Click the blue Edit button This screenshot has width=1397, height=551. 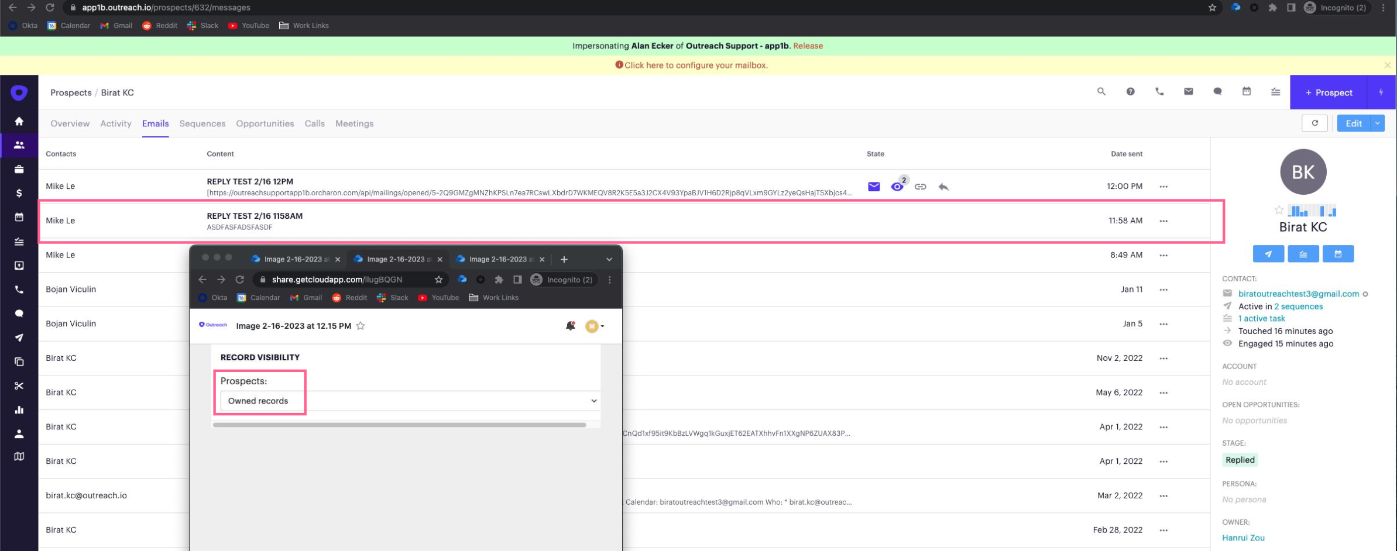coord(1353,123)
